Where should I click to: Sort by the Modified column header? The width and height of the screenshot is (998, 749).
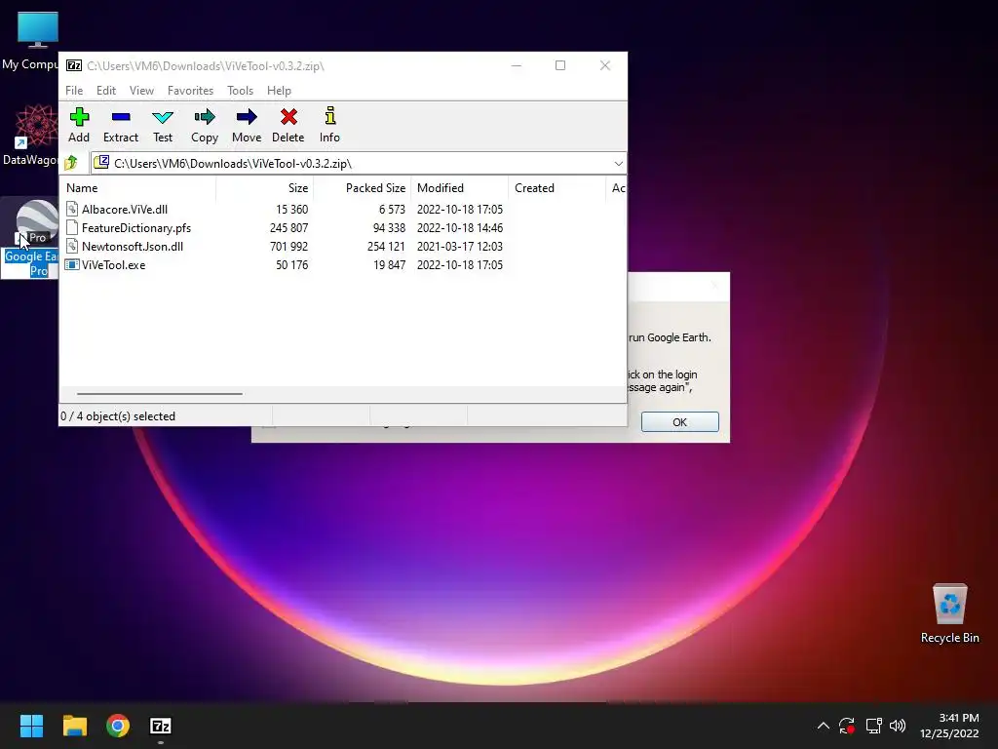460,188
